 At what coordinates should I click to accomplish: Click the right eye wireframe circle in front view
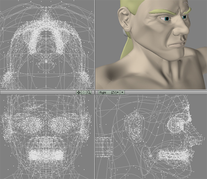coord(61,125)
